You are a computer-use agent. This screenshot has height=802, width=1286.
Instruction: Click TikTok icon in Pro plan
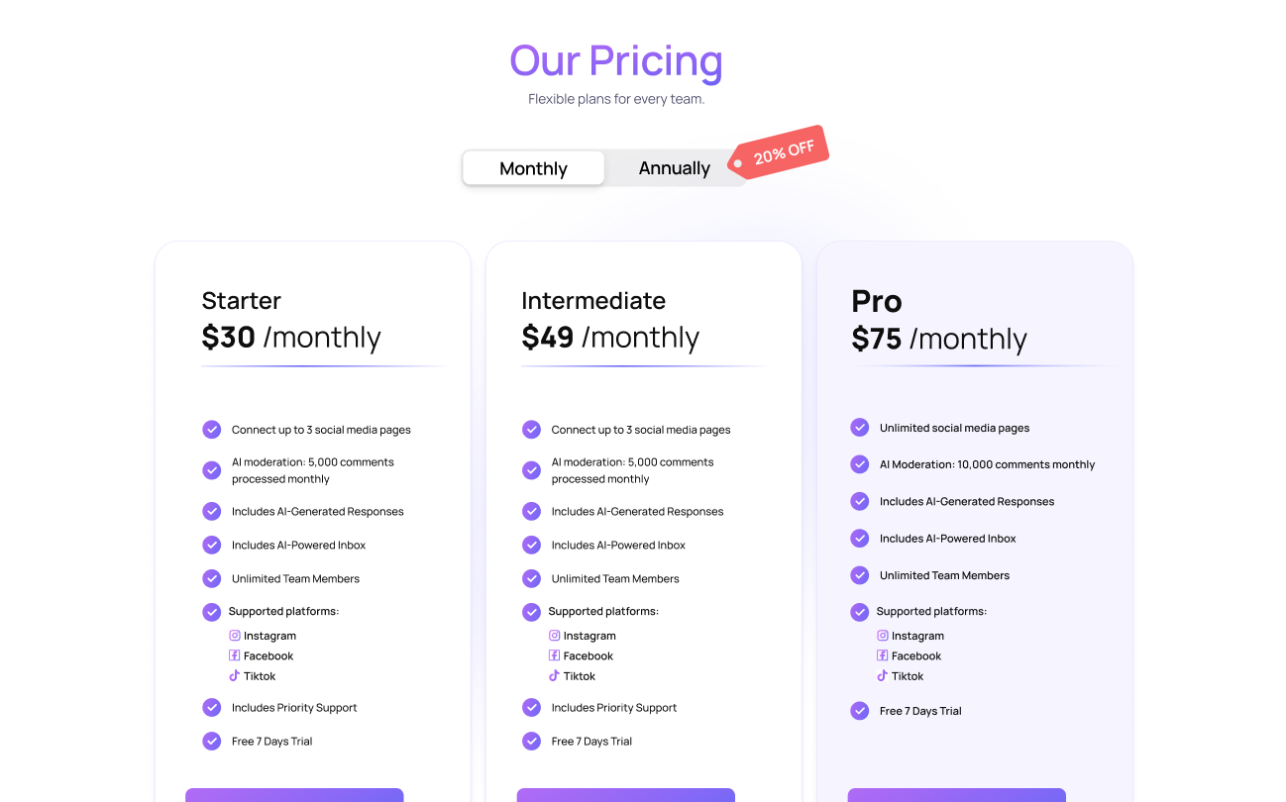[x=883, y=676]
